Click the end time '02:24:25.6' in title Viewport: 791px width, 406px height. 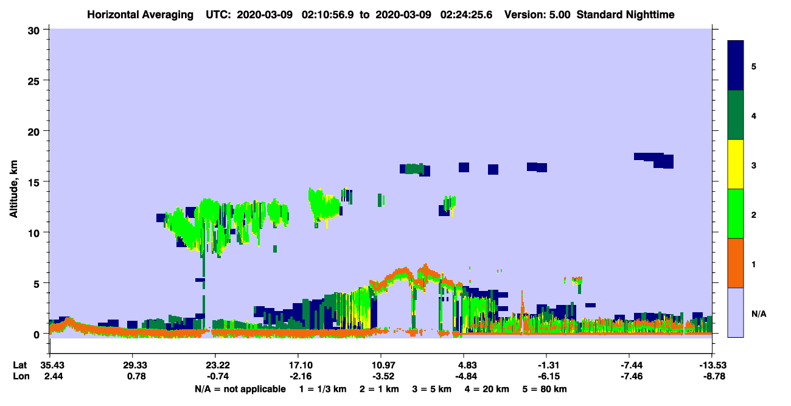(x=466, y=14)
